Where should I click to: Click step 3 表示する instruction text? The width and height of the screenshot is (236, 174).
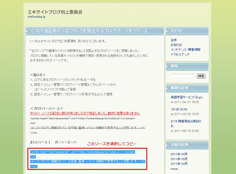point(71,94)
